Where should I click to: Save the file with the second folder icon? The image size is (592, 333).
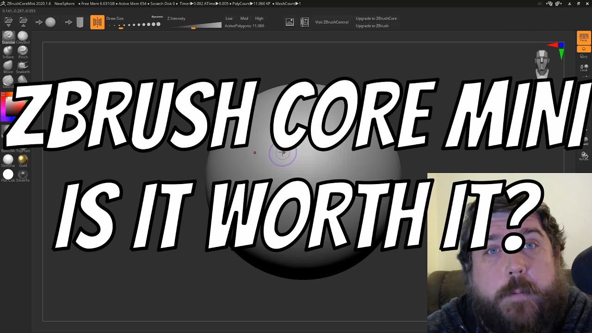pyautogui.click(x=24, y=22)
